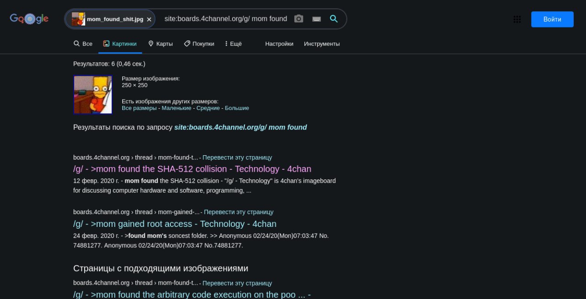The height and width of the screenshot is (299, 586).
Task: Click the suggested query site:boards.4channel.org/g/ mom found
Action: pyautogui.click(x=240, y=127)
